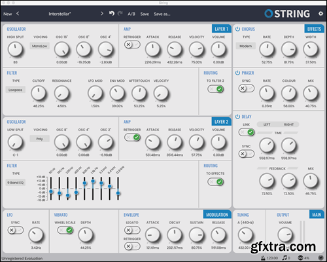327x262 pixels.
Task: Toggle Envelope Retrigger switch
Action: (132, 246)
